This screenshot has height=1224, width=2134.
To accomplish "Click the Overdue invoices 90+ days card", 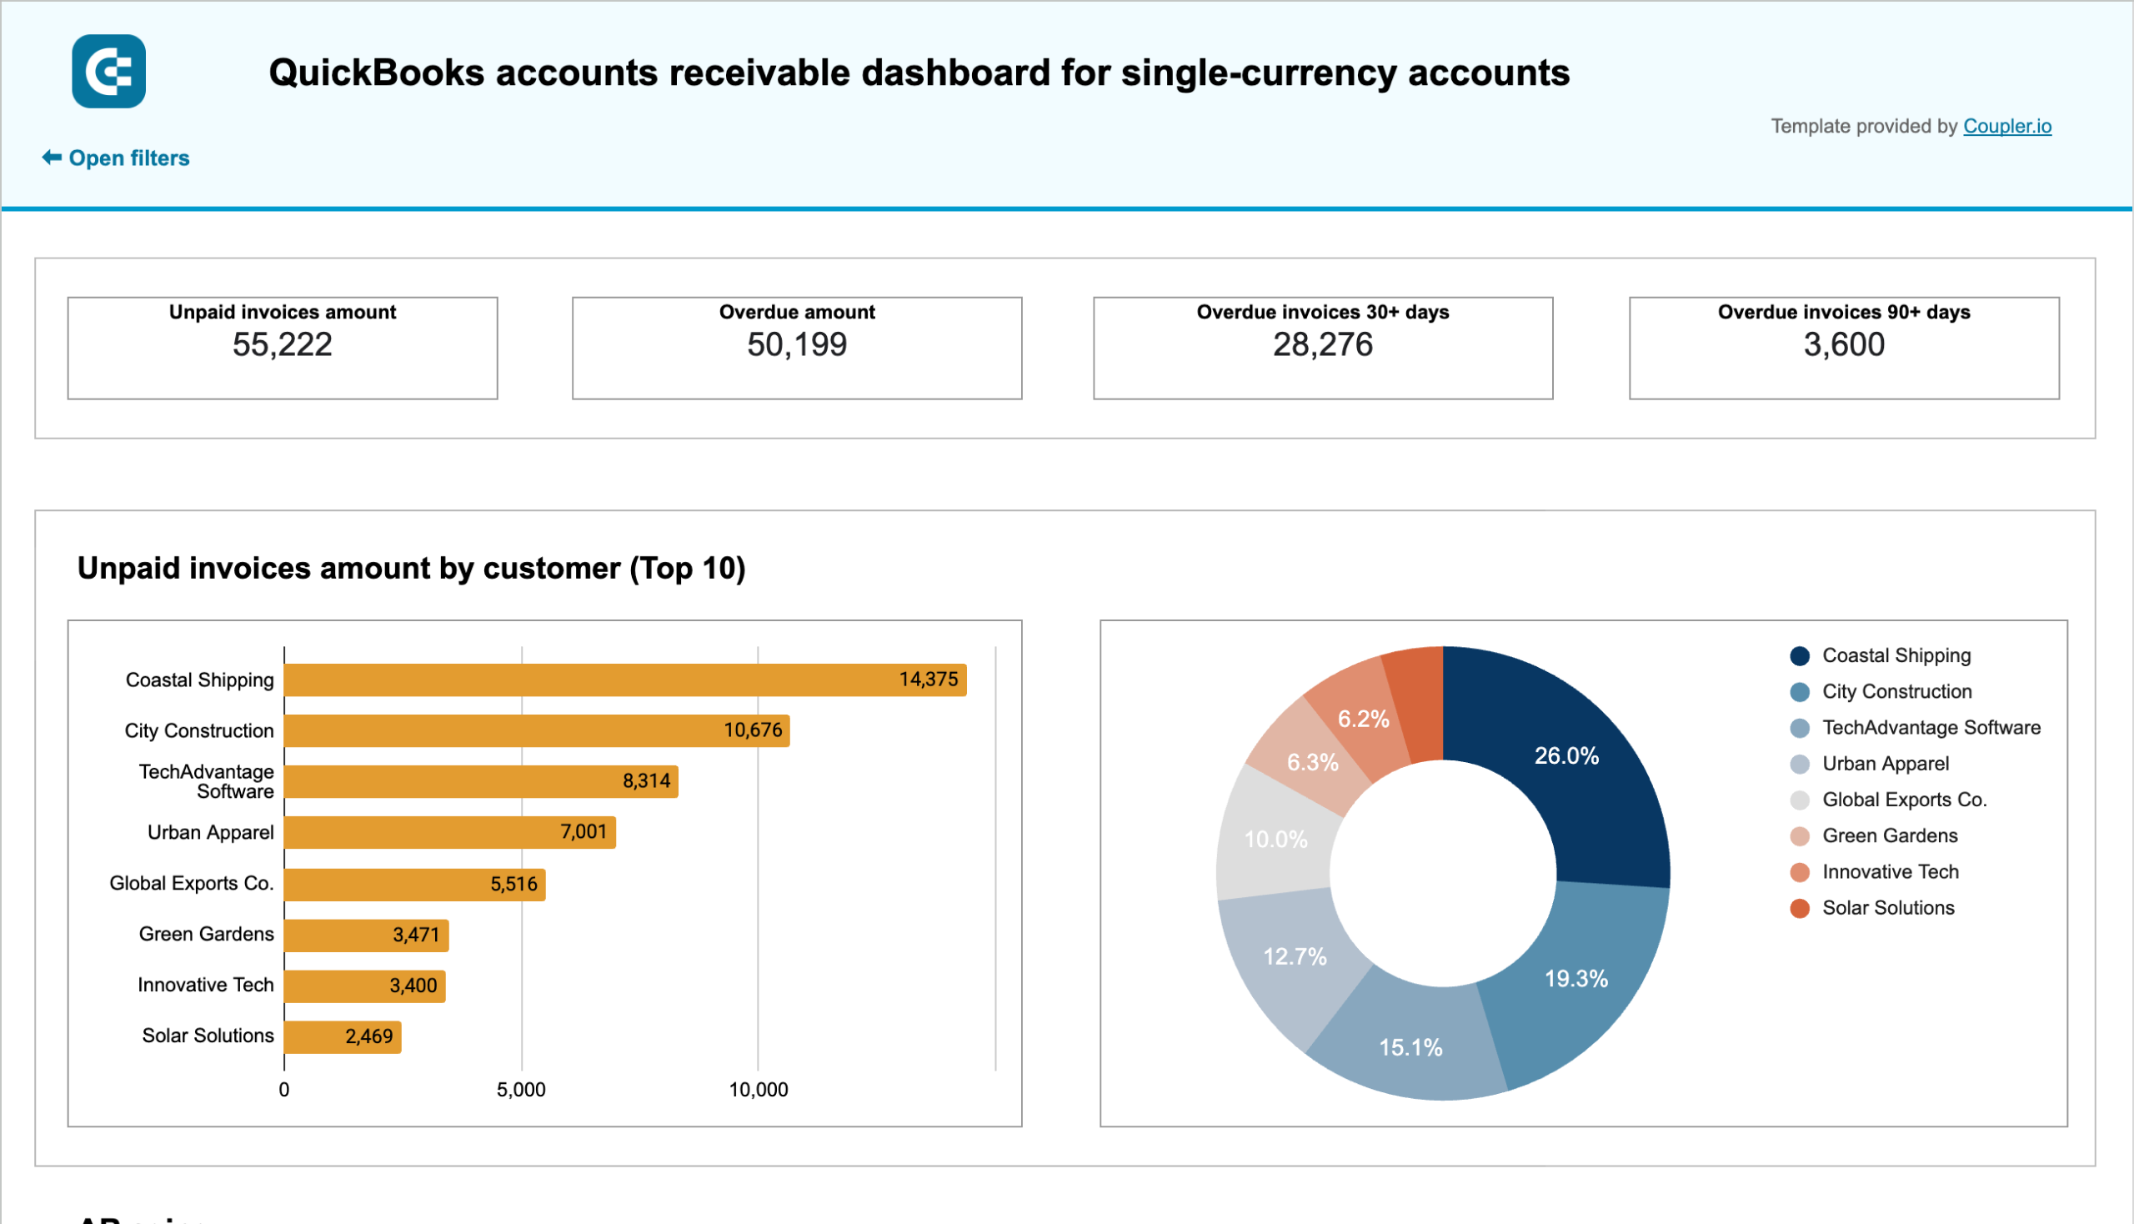I will 1841,347.
